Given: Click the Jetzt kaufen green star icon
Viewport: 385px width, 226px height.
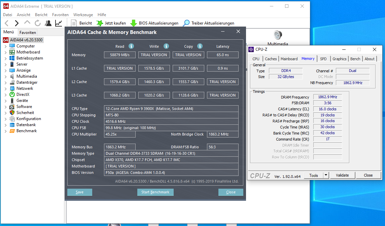Looking at the screenshot, I should point(99,23).
